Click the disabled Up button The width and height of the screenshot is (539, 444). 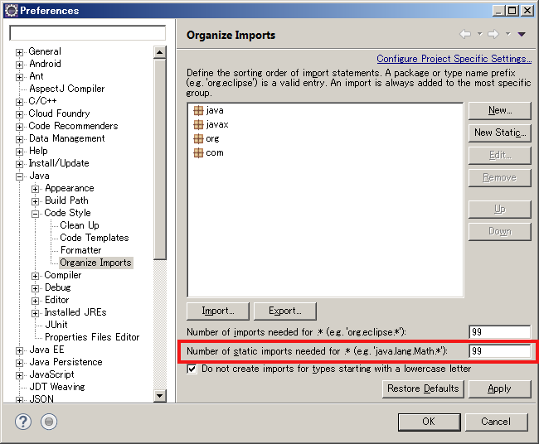[500, 209]
